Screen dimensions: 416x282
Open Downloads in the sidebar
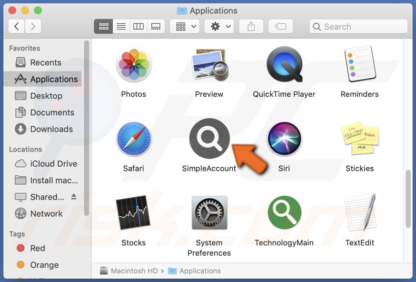43,129
